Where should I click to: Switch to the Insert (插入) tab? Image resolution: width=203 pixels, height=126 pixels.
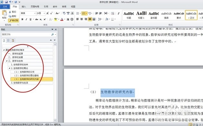coord(24,6)
